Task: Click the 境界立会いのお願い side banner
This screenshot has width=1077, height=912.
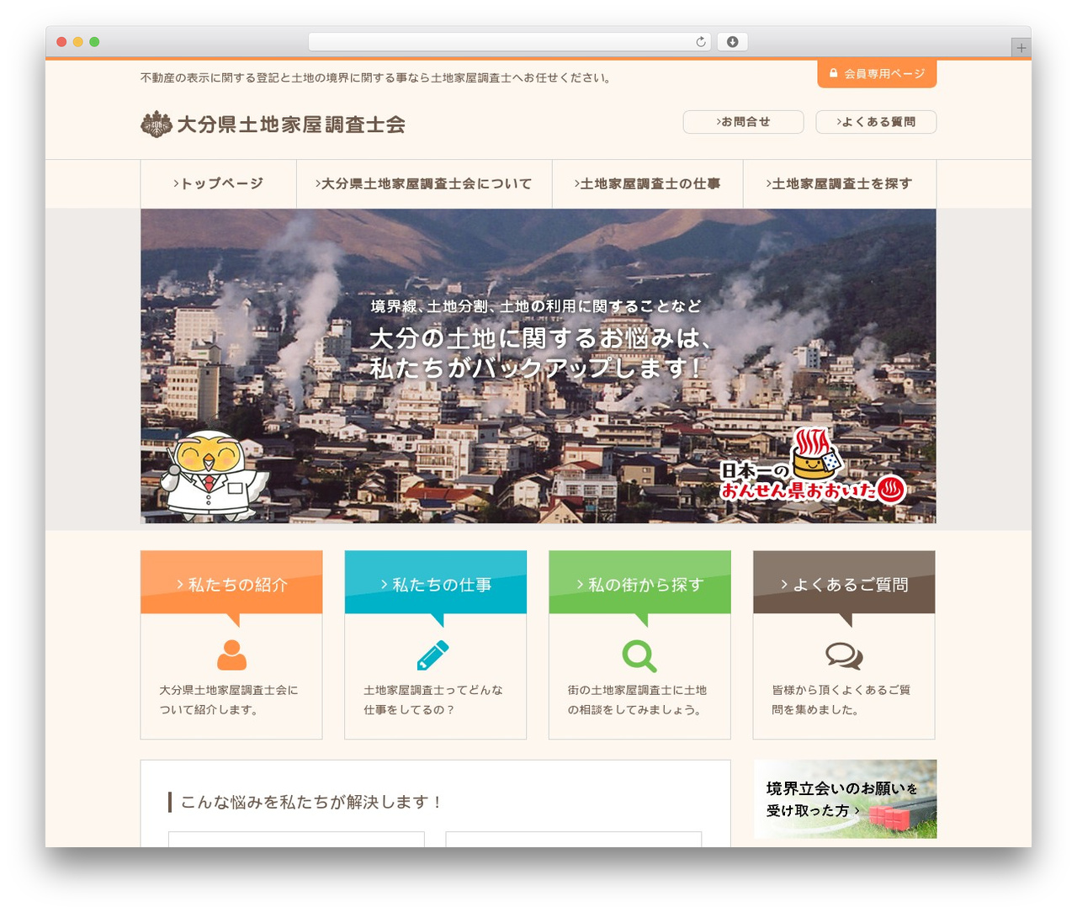Action: [845, 799]
